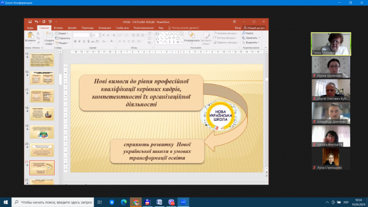The height and width of the screenshot is (207, 368).
Task: Switch to Анимация ribbon tab
Action: coord(105,28)
